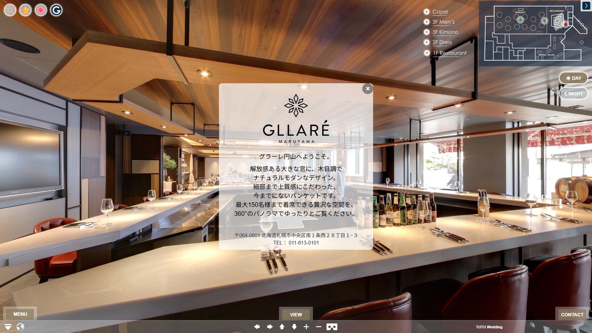Click the down-triangle collapse toolbar icon

[8, 327]
